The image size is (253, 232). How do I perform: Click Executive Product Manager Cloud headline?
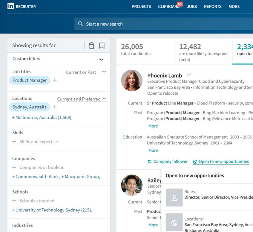tap(196, 81)
